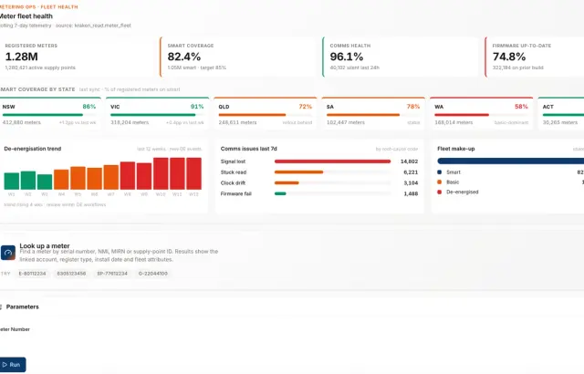Click the 318,204 meters text
The width and height of the screenshot is (584, 374).
coord(130,122)
